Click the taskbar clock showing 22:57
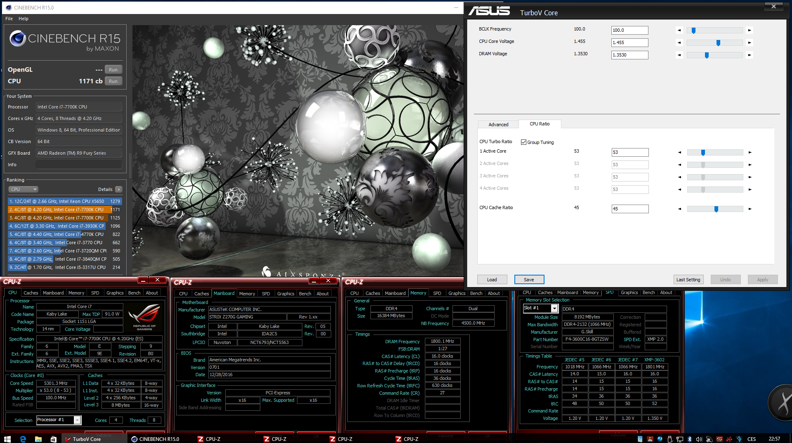The image size is (792, 443). (774, 439)
